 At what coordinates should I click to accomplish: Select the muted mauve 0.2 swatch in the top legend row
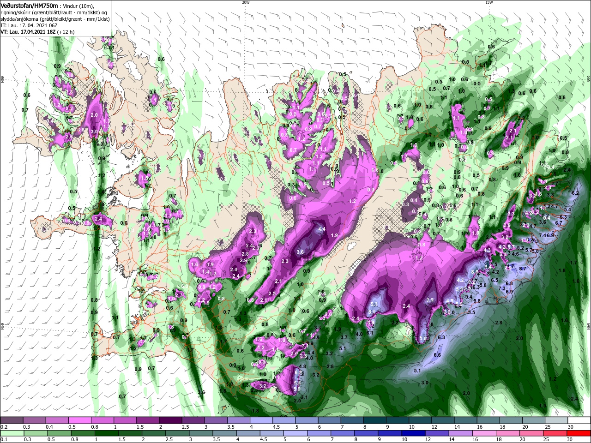(12, 420)
